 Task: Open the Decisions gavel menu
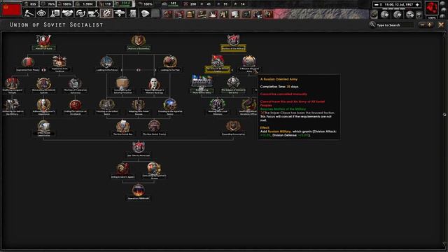click(29, 13)
